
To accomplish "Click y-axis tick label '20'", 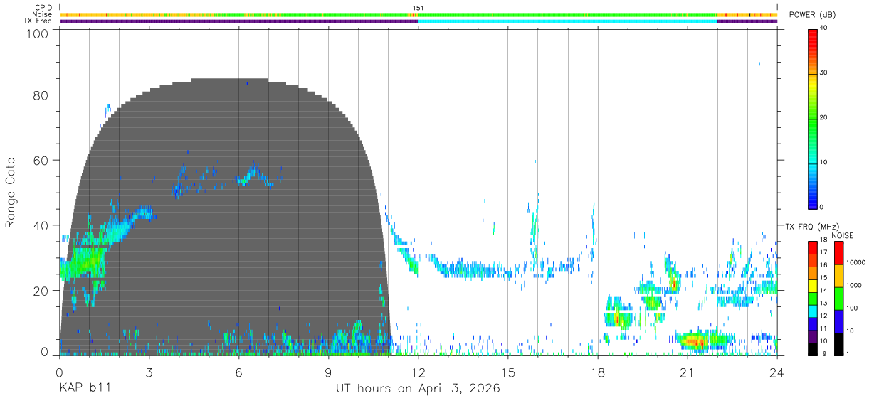I will (41, 291).
